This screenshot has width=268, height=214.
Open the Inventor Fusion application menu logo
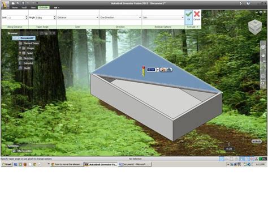click(x=5, y=5)
